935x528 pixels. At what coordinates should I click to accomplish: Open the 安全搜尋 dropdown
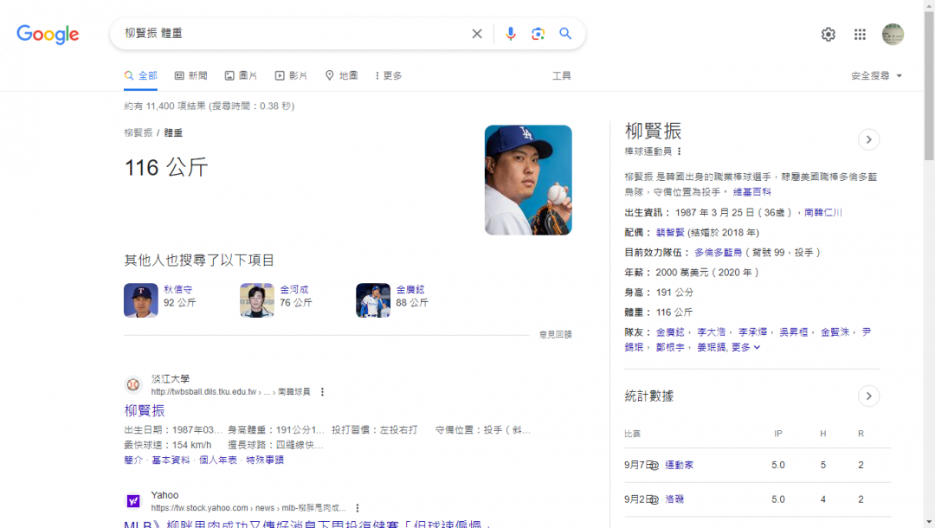(876, 75)
